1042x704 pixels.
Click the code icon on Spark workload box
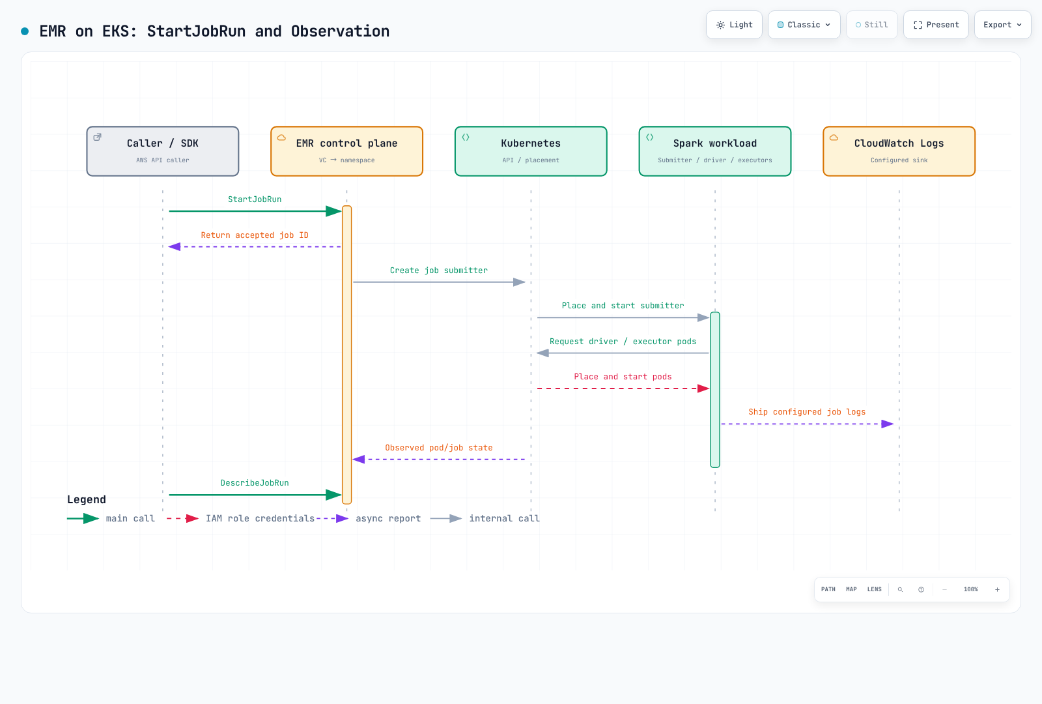click(650, 137)
